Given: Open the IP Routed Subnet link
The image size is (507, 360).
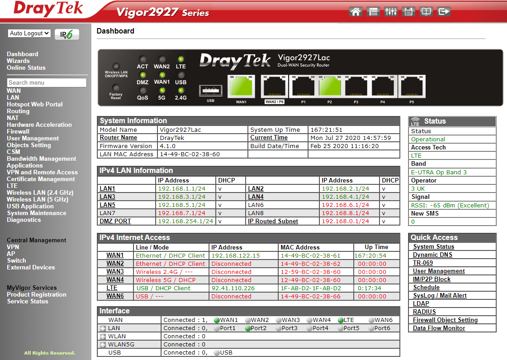Looking at the screenshot, I should coord(273,221).
